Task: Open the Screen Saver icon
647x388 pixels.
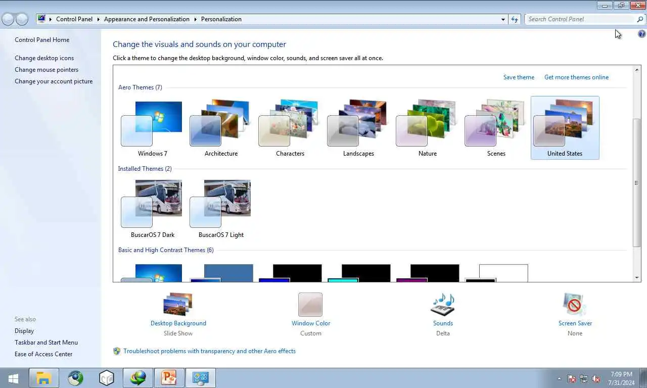Action: [575, 305]
